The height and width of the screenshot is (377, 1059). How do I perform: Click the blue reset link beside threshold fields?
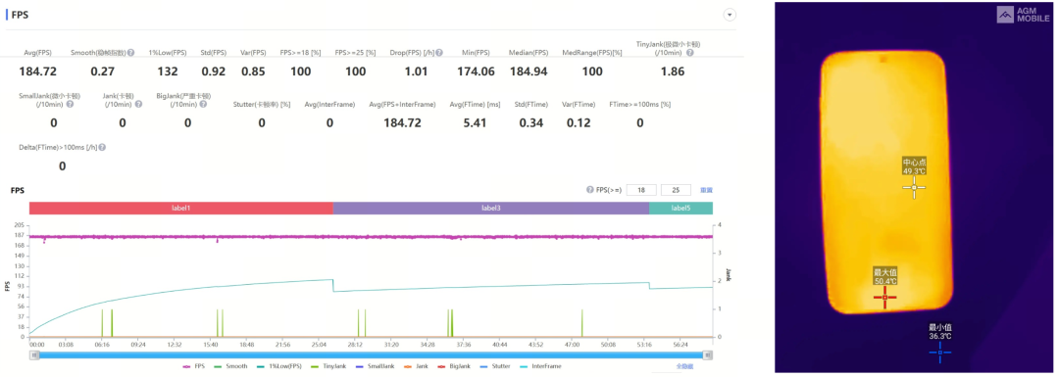(706, 190)
